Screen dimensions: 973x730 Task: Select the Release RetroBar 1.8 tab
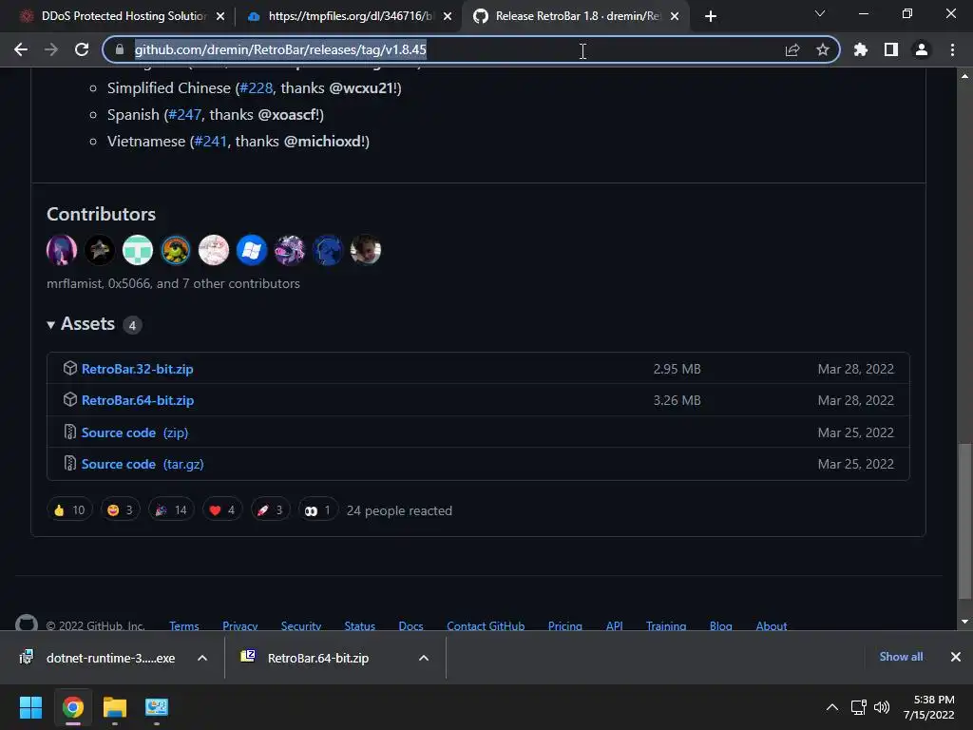[x=575, y=16]
